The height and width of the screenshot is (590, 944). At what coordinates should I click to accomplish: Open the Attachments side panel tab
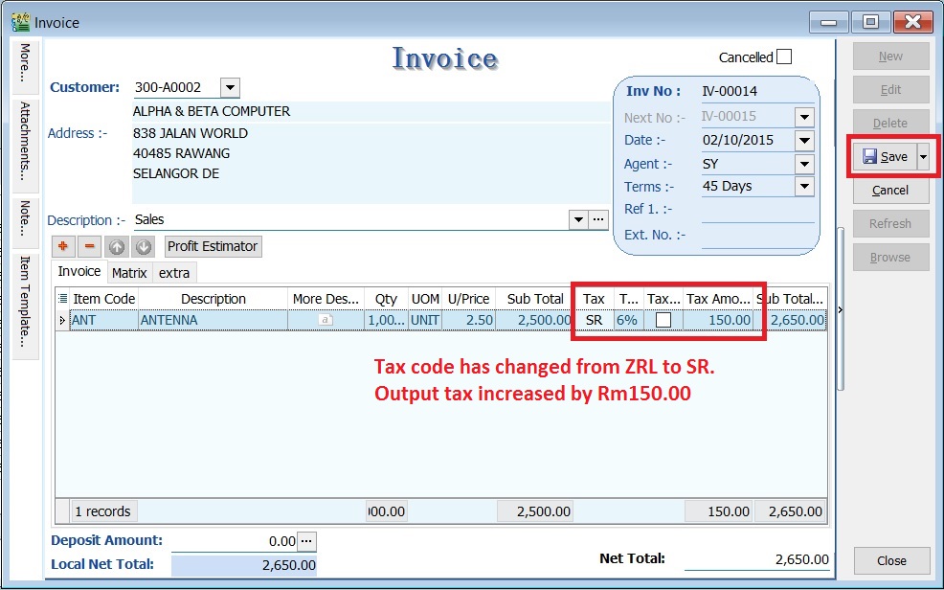pyautogui.click(x=25, y=142)
